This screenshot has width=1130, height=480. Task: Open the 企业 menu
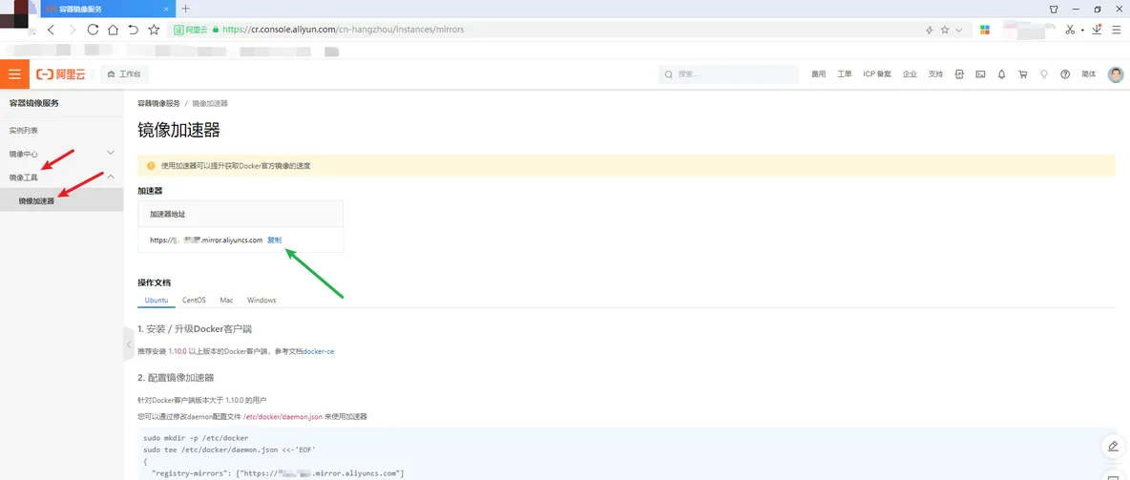[910, 74]
